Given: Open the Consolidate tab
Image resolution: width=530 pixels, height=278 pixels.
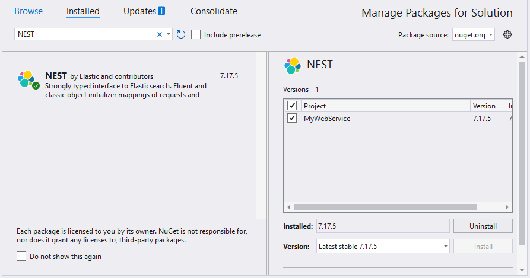Looking at the screenshot, I should tap(214, 11).
